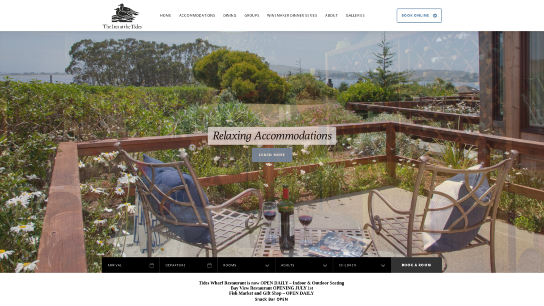Go to the Home menu item
This screenshot has width=544, height=306.
[166, 15]
